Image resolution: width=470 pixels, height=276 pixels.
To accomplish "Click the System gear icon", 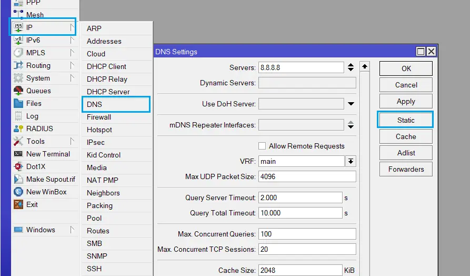I will (18, 78).
